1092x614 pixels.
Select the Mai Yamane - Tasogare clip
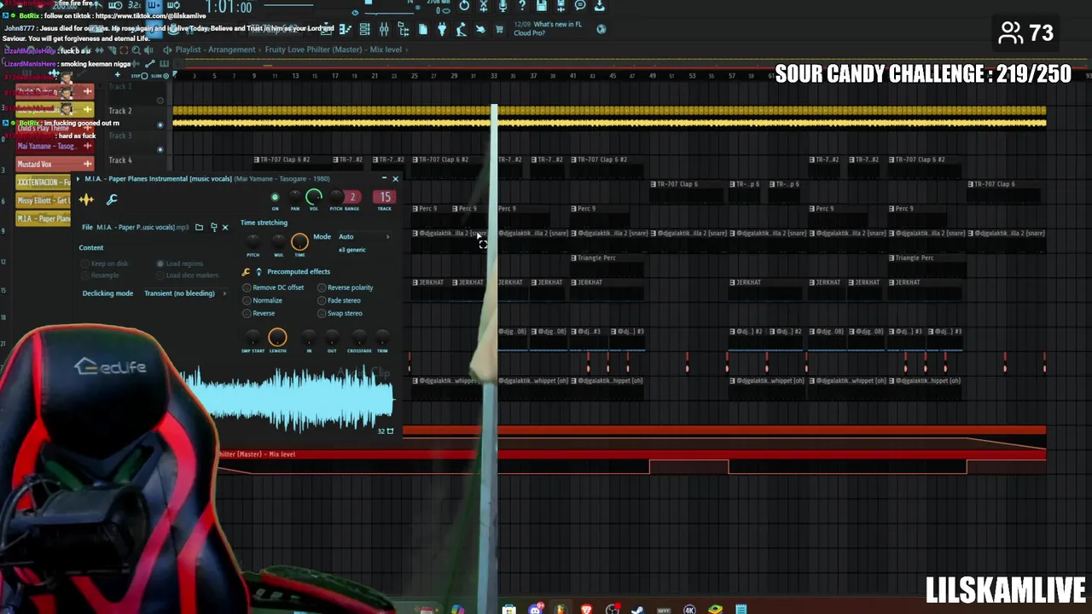pos(55,146)
